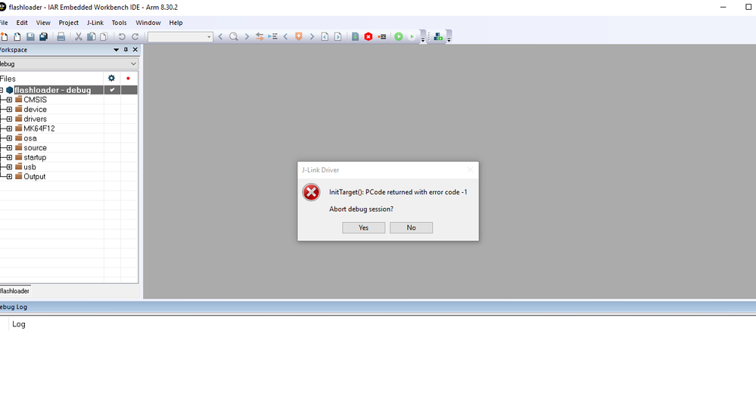Click the Next Bookmark arrow
This screenshot has height=399, width=756.
[312, 36]
